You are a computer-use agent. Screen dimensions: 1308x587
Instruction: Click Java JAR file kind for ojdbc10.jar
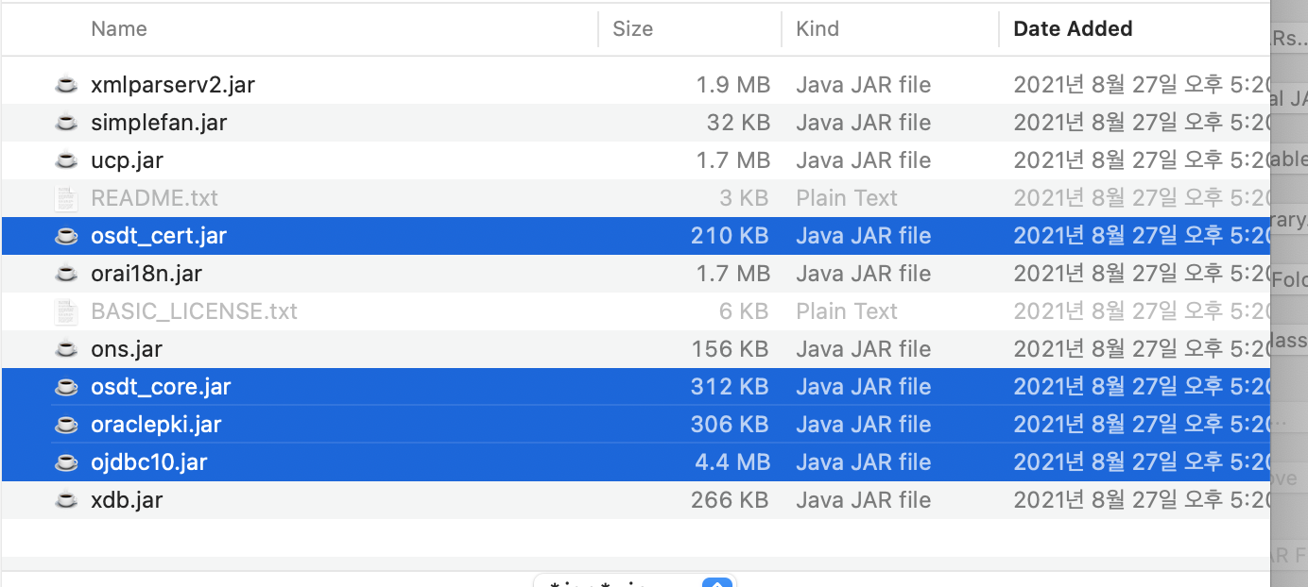tap(864, 462)
